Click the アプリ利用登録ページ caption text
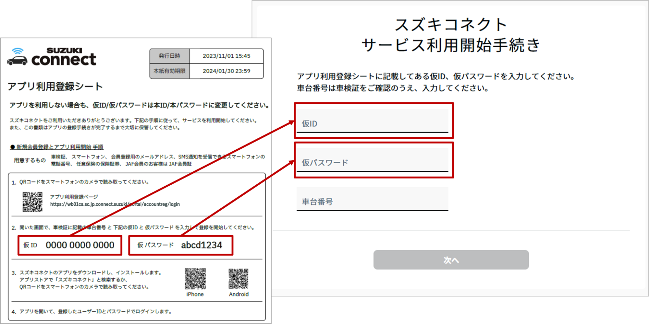The height and width of the screenshot is (324, 649). [x=74, y=197]
